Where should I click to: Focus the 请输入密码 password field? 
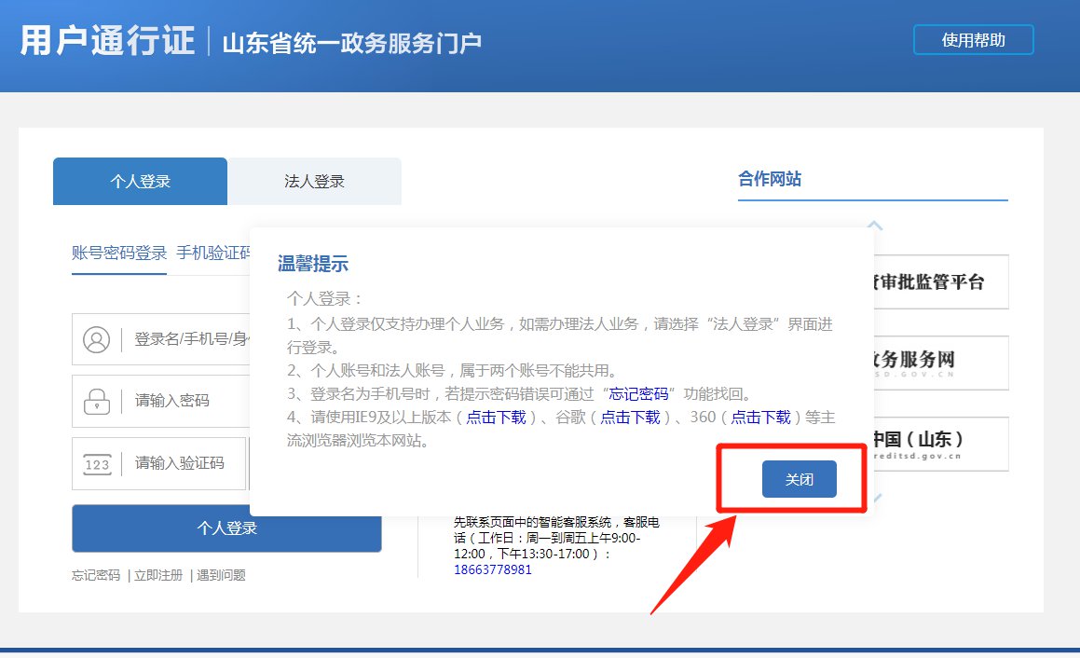[x=186, y=401]
